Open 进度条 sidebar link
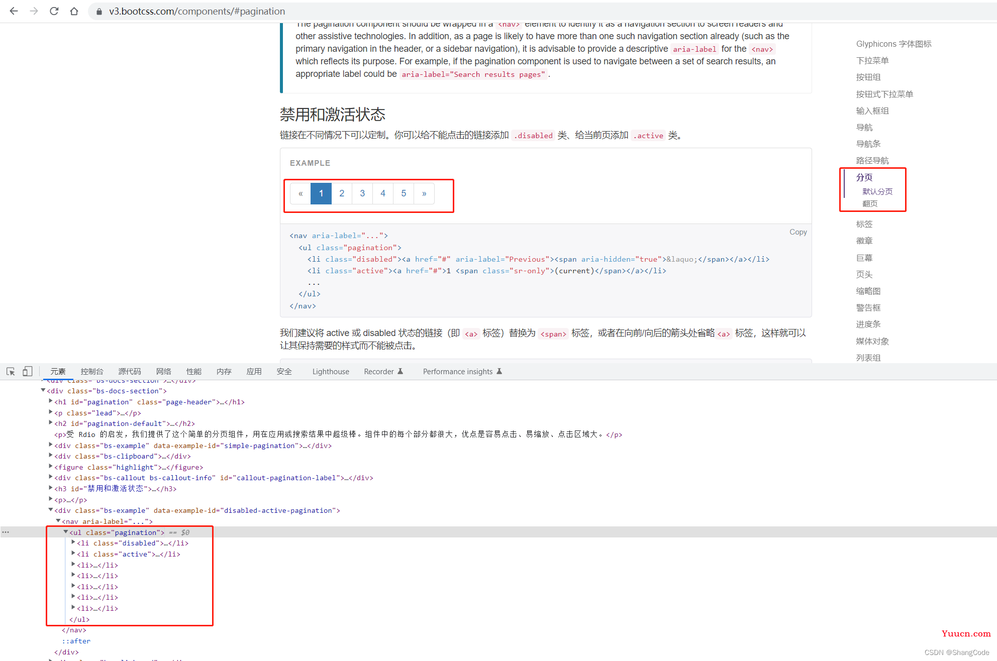This screenshot has height=661, width=997. [x=868, y=324]
